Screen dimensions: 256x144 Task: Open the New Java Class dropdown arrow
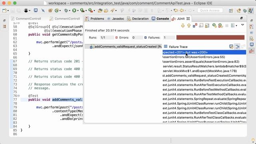click(60, 11)
